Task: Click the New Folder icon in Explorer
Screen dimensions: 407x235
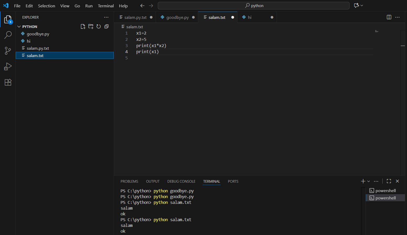Action: (91, 26)
